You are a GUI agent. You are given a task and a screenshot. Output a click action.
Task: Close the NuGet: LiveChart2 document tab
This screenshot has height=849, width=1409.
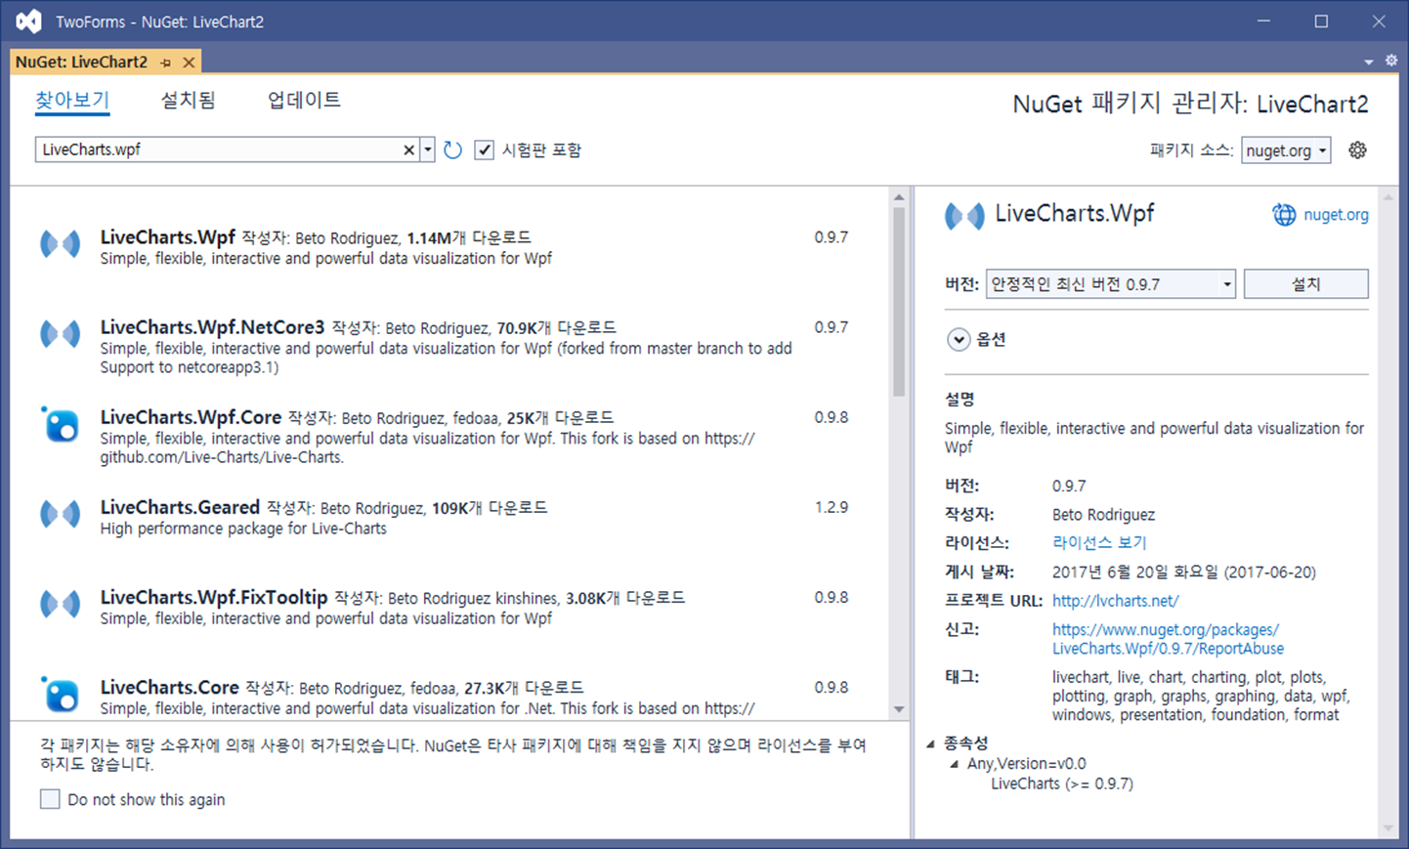pyautogui.click(x=190, y=63)
